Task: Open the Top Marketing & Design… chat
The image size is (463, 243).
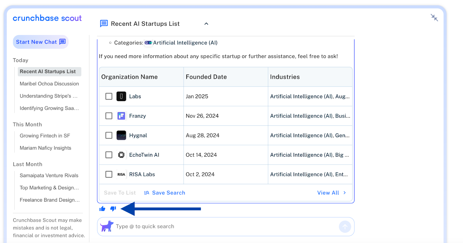Action: (49, 188)
